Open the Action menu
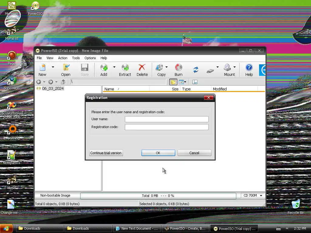Image resolution: width=311 pixels, height=233 pixels. (x=63, y=58)
